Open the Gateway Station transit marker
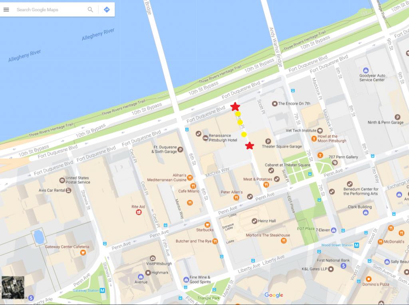The height and width of the screenshot is (305, 409). (102, 291)
